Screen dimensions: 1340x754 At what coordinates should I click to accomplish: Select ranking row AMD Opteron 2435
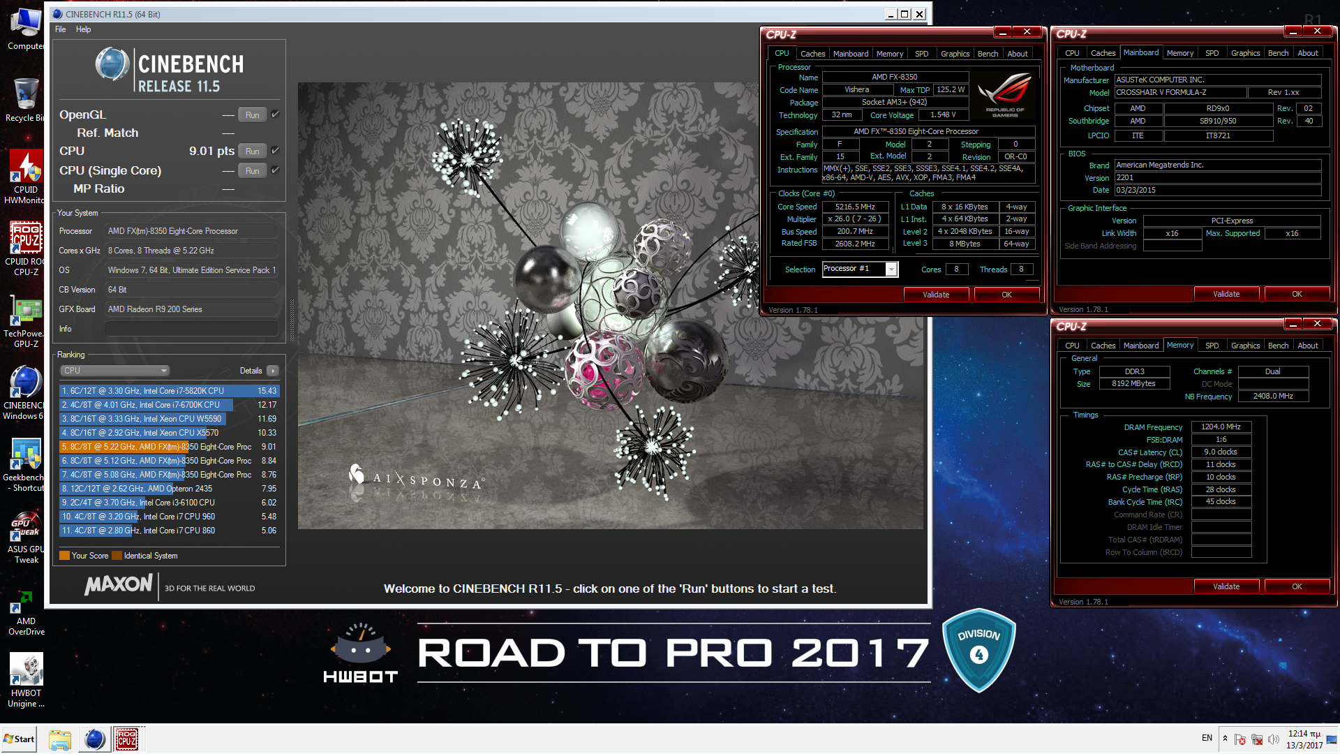point(169,489)
